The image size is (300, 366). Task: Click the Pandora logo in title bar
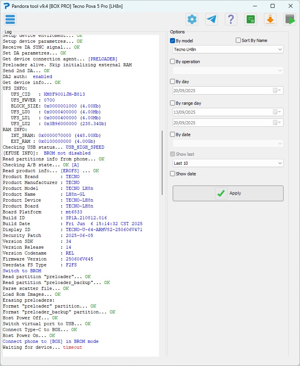(x=6, y=6)
